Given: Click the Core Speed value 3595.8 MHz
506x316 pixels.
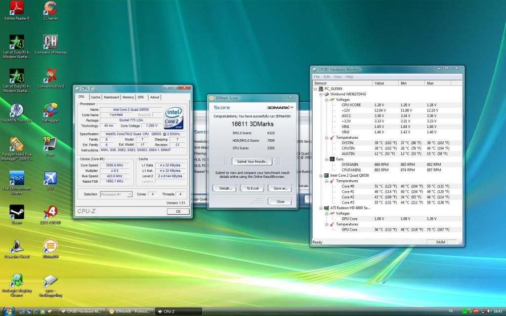Looking at the screenshot, I should [115, 165].
